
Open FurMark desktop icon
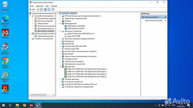pos(5,89)
